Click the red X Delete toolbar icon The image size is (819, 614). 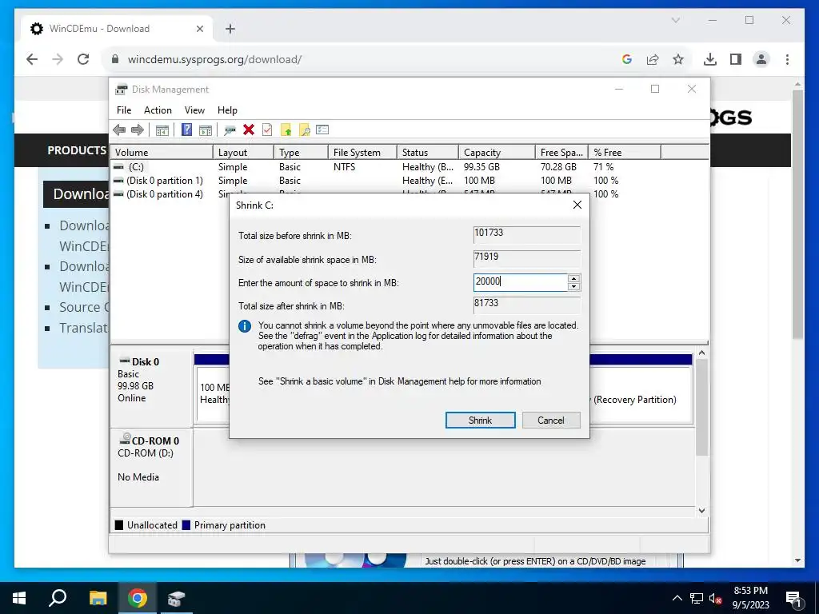pyautogui.click(x=249, y=130)
